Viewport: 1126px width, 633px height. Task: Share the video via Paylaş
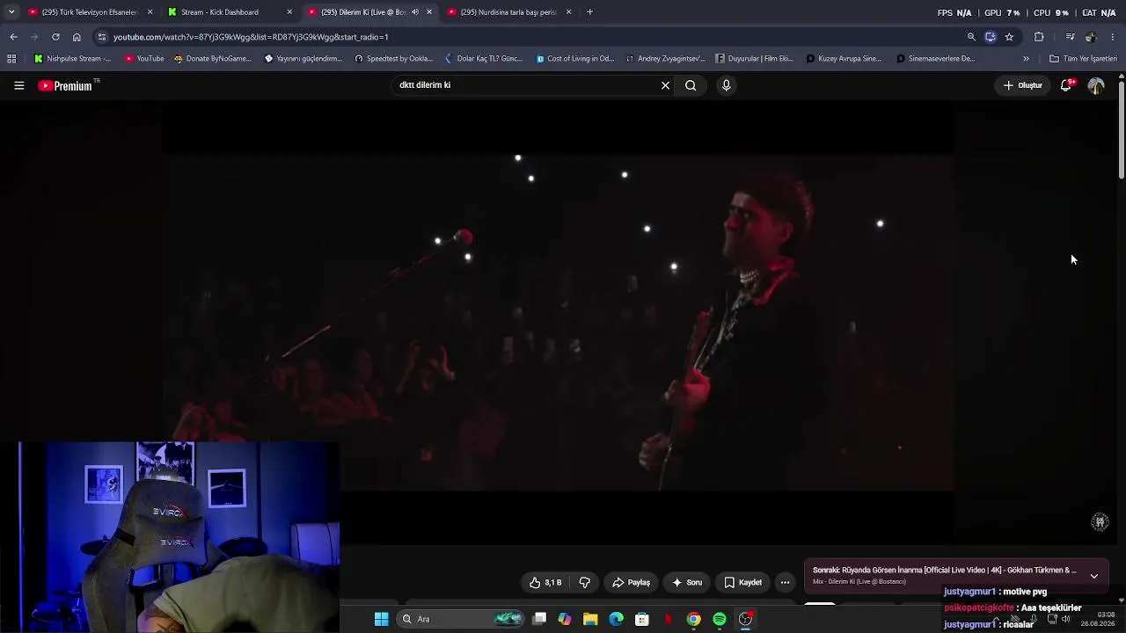[x=631, y=582]
